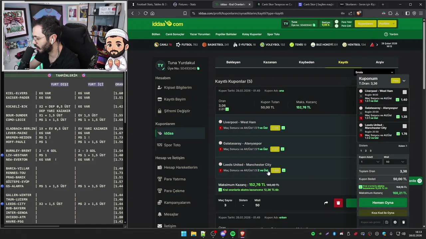Select the VOLEYBOL sport category
Screen dimensions: 426x239
pyautogui.click(x=273, y=44)
